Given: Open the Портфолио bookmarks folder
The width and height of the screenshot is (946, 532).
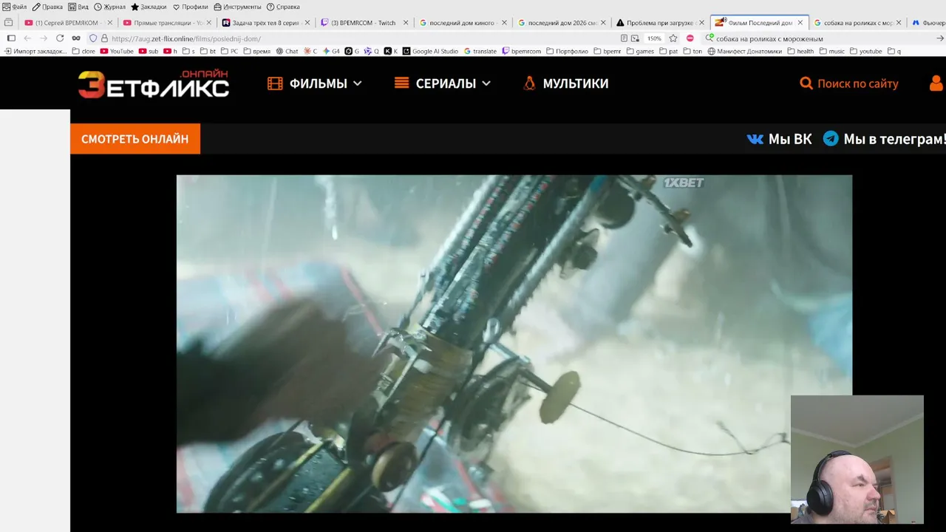Looking at the screenshot, I should coord(568,51).
